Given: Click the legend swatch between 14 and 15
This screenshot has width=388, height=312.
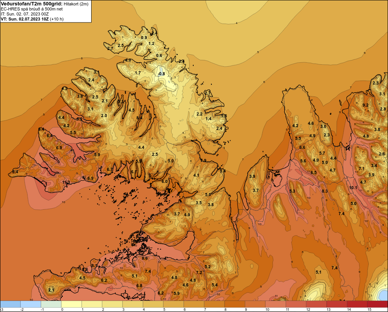Looking at the screenshot, I should (357, 304).
